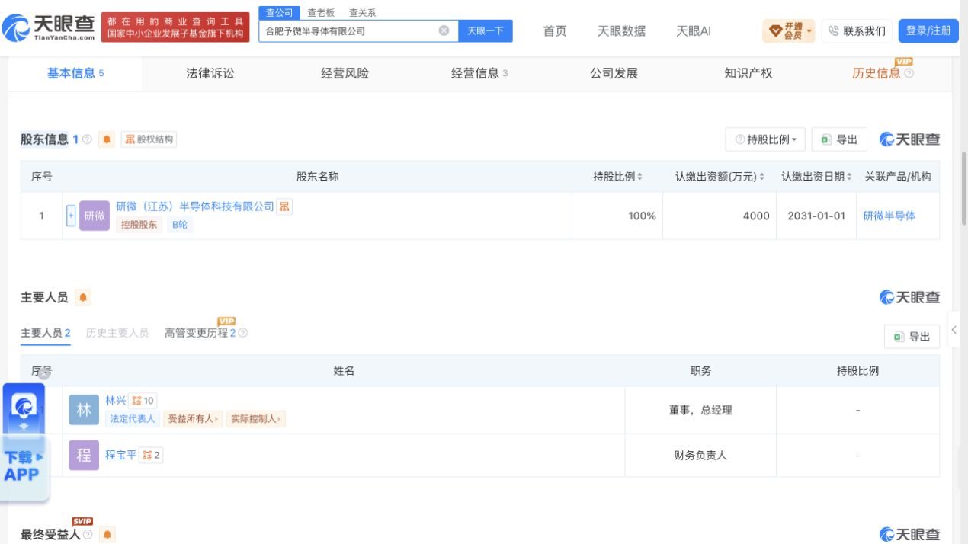Click the help icon next to 高管变更历程
The width and height of the screenshot is (968, 544).
243,333
